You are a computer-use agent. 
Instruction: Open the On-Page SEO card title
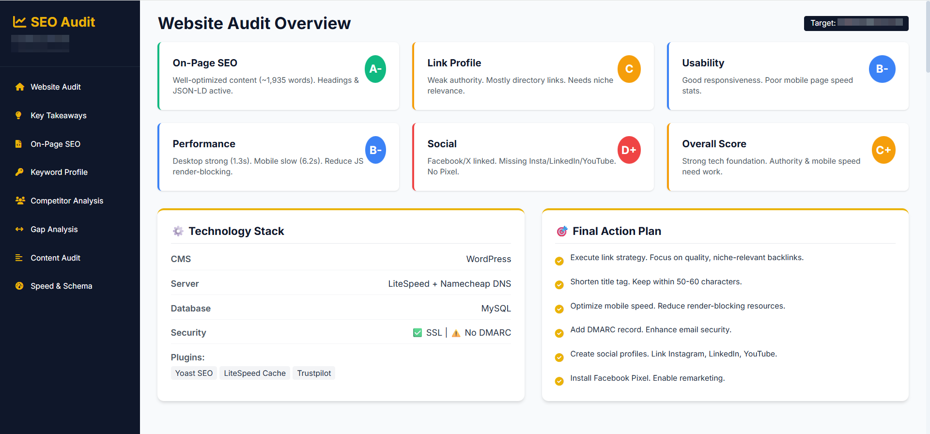click(205, 63)
